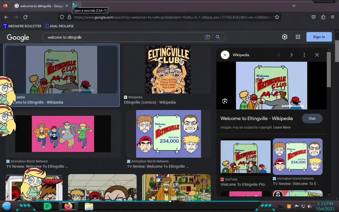Open the list all tabs dropdown
The width and height of the screenshot is (339, 212).
pyautogui.click(x=294, y=6)
